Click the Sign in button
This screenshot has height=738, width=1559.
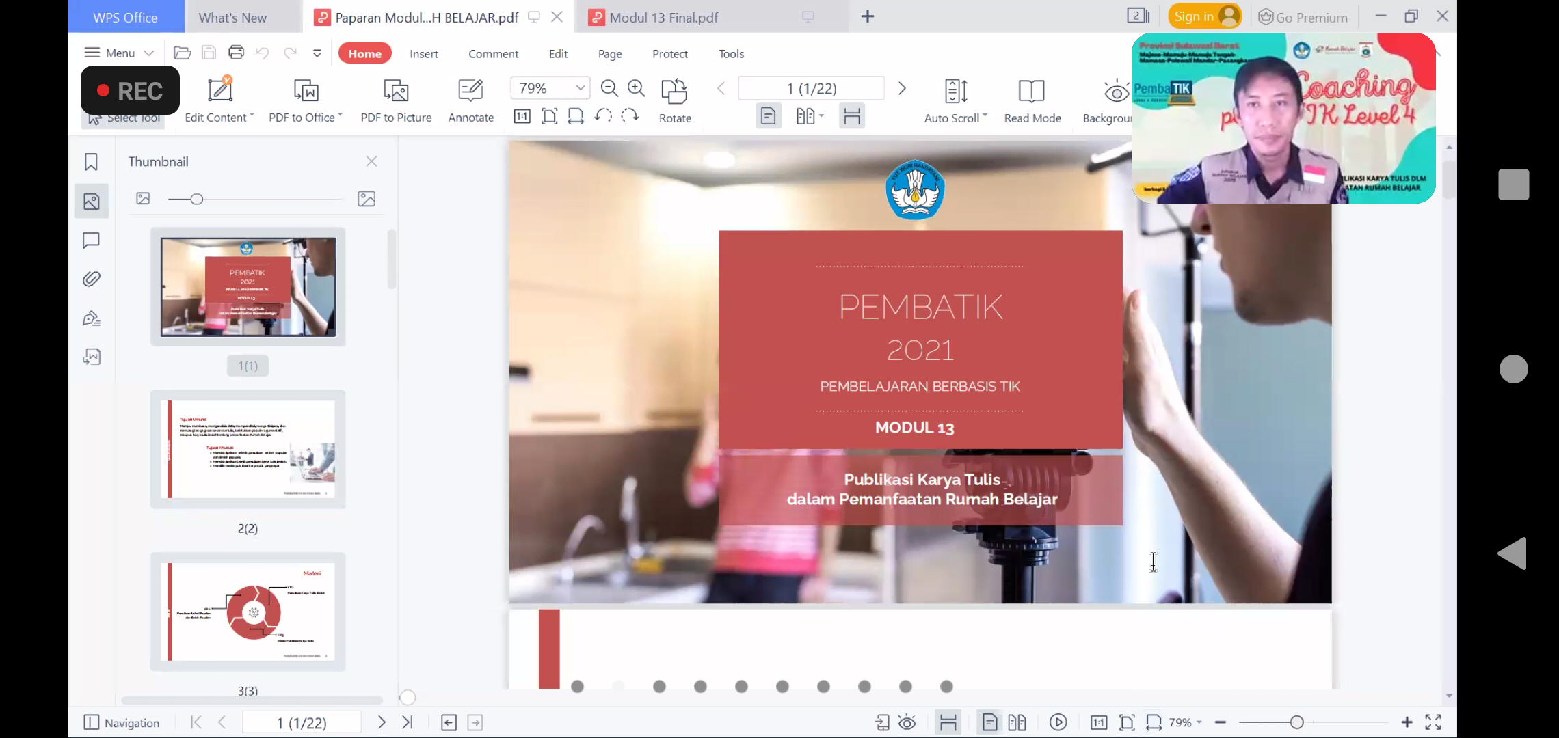[1204, 16]
